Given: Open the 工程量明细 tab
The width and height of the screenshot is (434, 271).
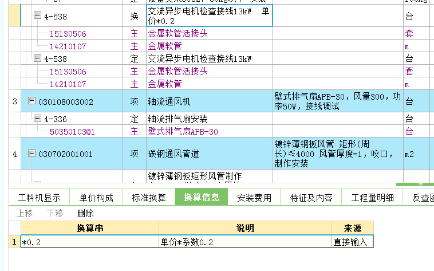Looking at the screenshot, I should (372, 198).
